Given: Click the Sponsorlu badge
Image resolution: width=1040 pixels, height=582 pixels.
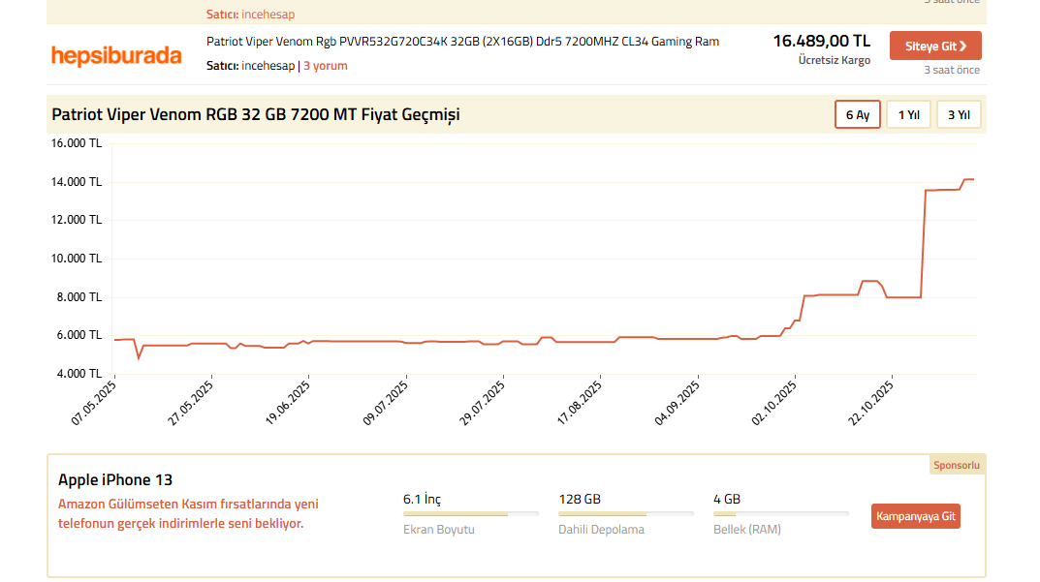Looking at the screenshot, I should 956,465.
